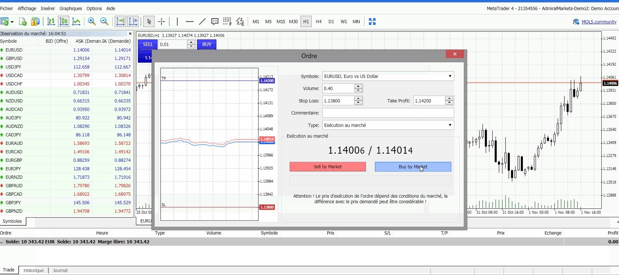619x275 pixels.
Task: Click the zoom out magnifier
Action: pyautogui.click(x=105, y=22)
